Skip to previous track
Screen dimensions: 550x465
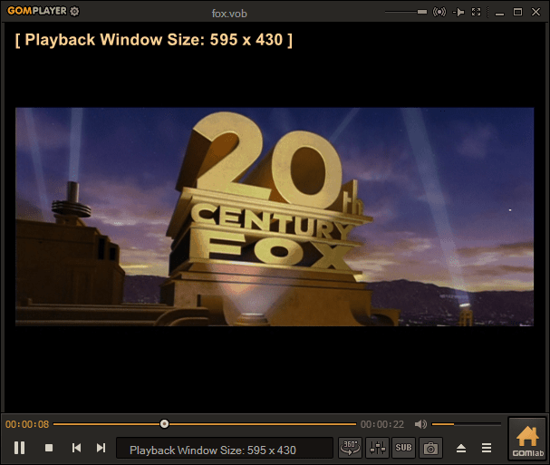pos(76,448)
